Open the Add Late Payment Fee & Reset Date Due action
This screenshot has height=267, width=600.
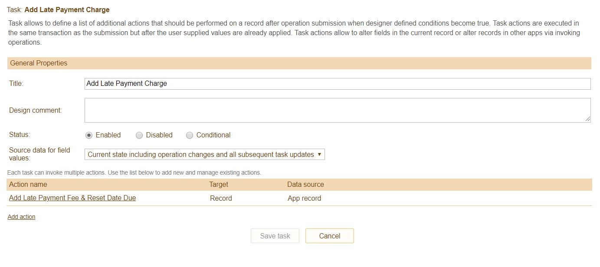72,198
